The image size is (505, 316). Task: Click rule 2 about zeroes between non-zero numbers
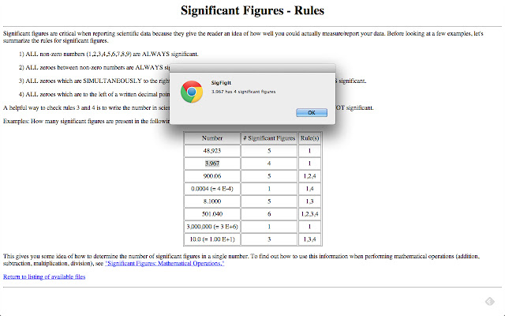click(94, 67)
